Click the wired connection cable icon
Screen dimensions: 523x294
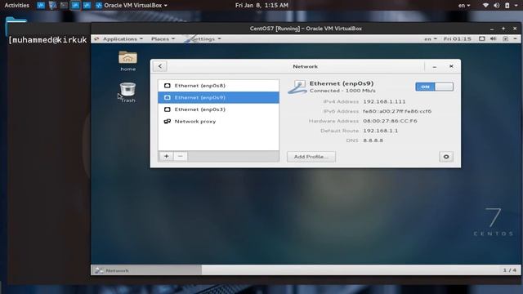pos(297,87)
